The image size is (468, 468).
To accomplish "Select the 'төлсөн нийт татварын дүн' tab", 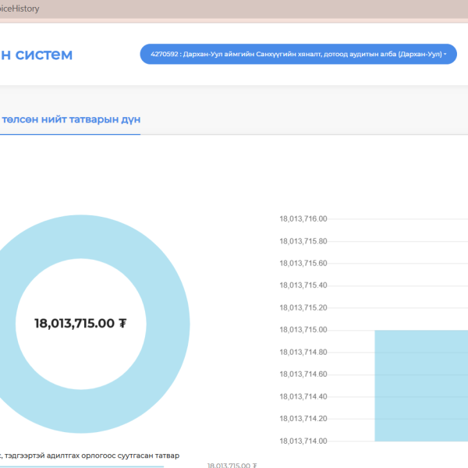I will 70,120.
